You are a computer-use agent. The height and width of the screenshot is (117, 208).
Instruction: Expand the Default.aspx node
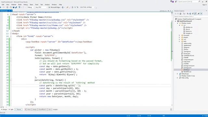[x=177, y=74]
